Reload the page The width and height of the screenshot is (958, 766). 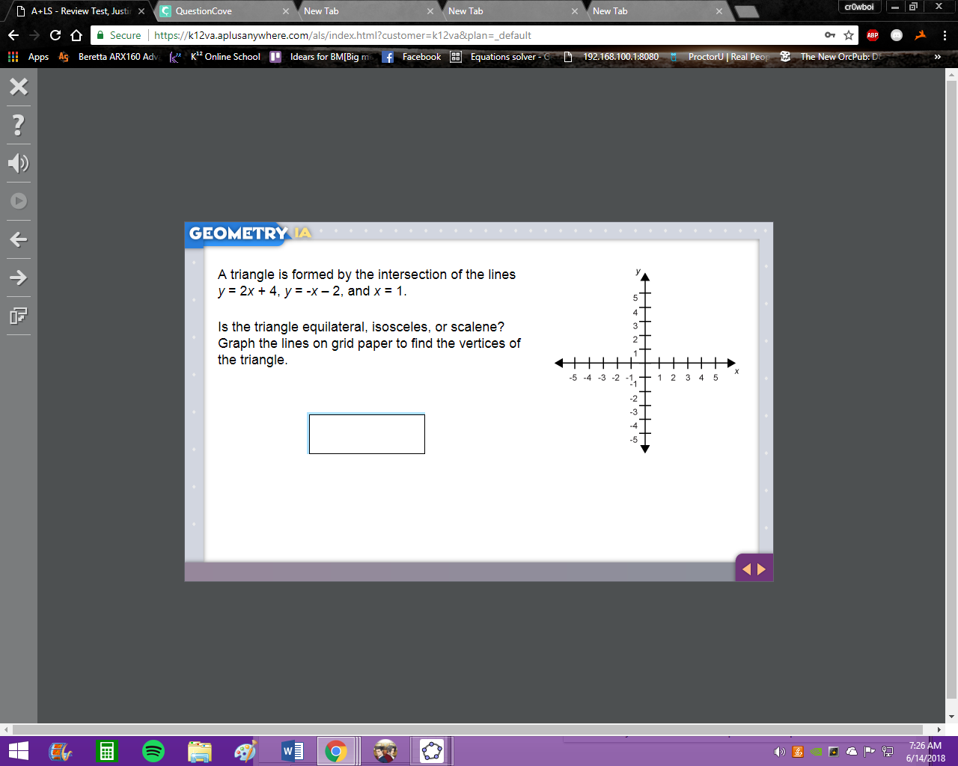pyautogui.click(x=55, y=35)
